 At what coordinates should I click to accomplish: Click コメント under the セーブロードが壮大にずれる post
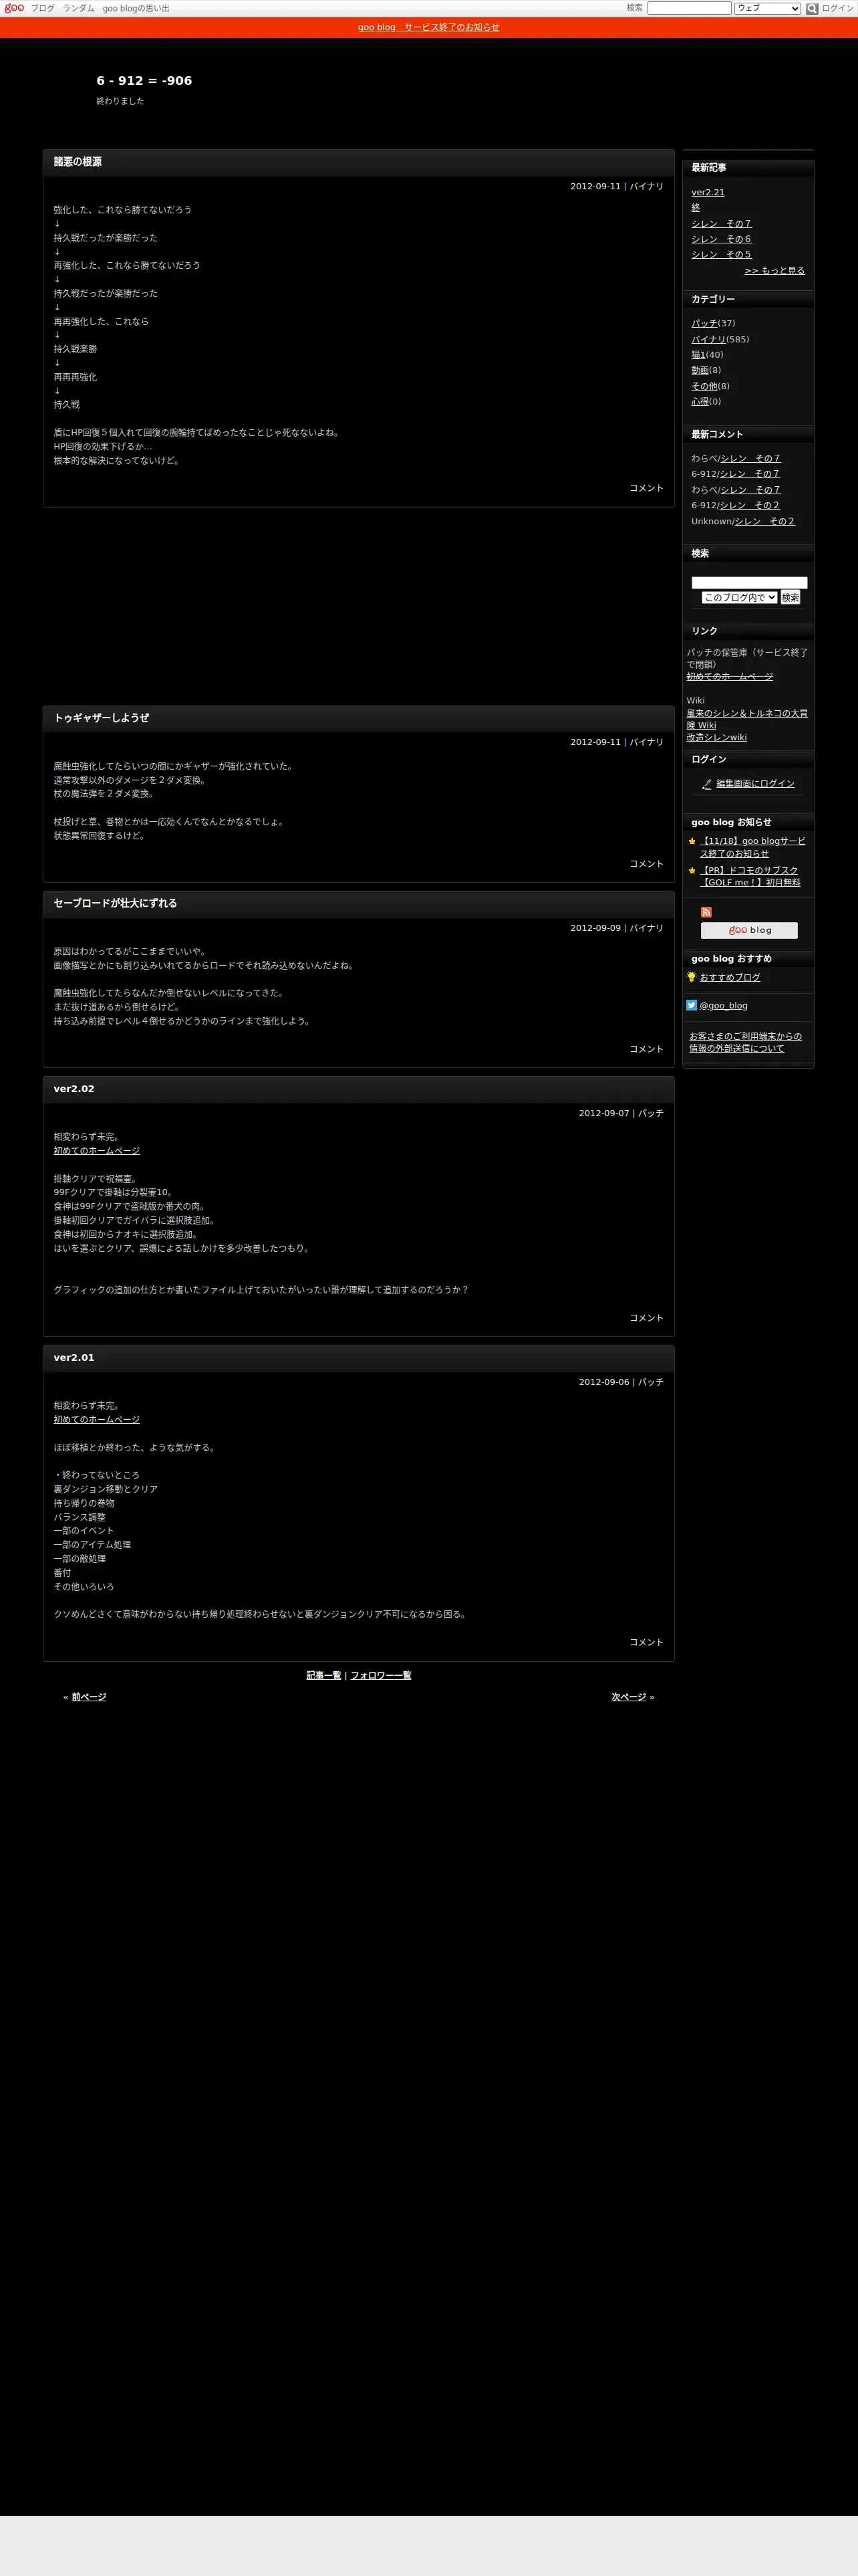pos(646,1049)
